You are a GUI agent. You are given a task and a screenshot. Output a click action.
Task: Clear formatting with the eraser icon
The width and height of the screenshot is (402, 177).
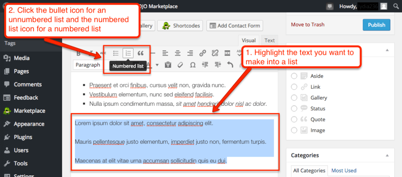click(x=180, y=65)
